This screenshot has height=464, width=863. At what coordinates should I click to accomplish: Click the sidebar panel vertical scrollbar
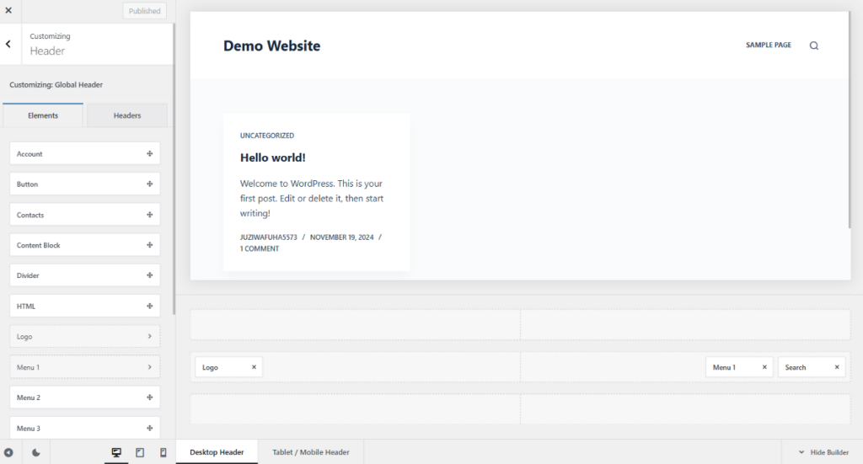click(x=174, y=169)
